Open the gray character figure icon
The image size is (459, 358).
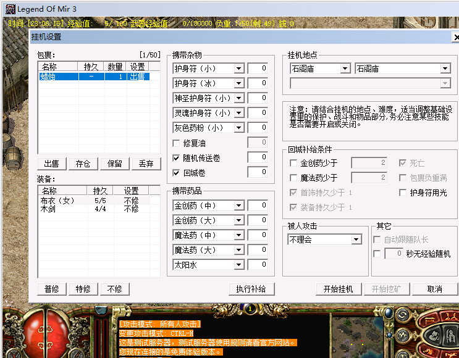click(x=450, y=336)
